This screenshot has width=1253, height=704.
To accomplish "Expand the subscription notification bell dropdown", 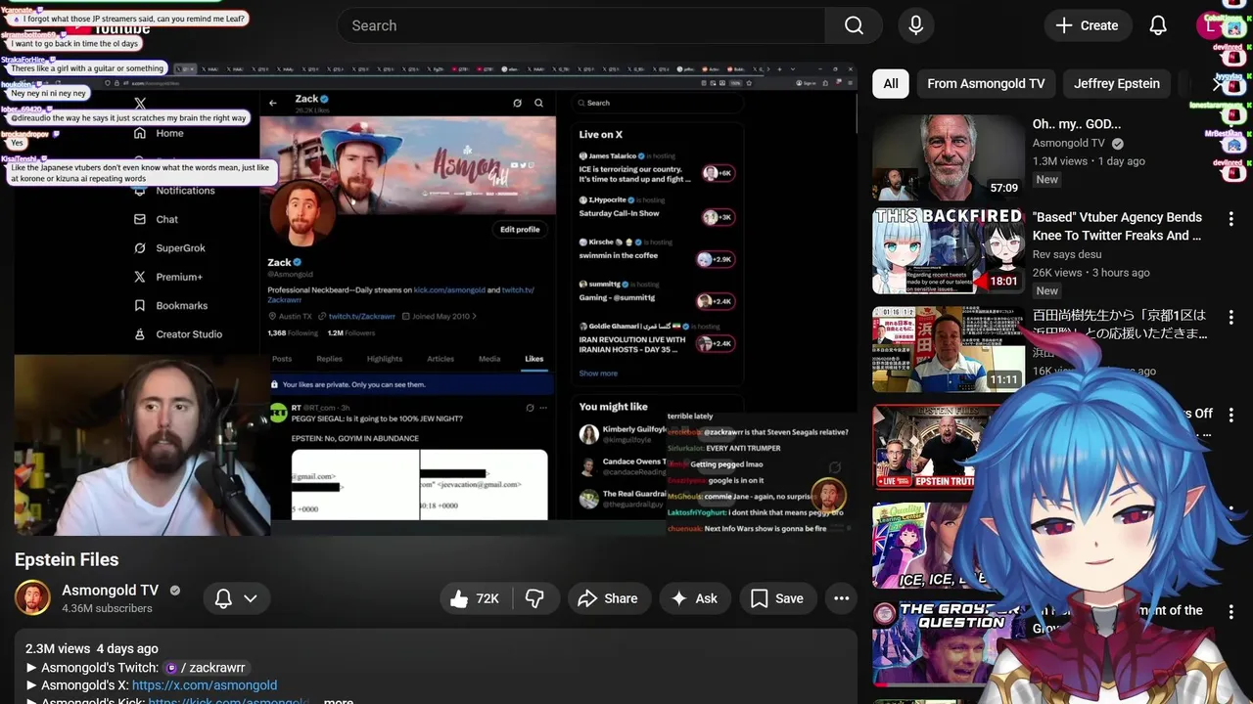I will point(235,598).
